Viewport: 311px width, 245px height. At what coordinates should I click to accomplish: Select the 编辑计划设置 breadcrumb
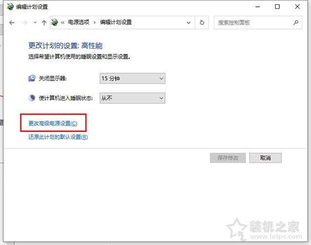tap(116, 22)
